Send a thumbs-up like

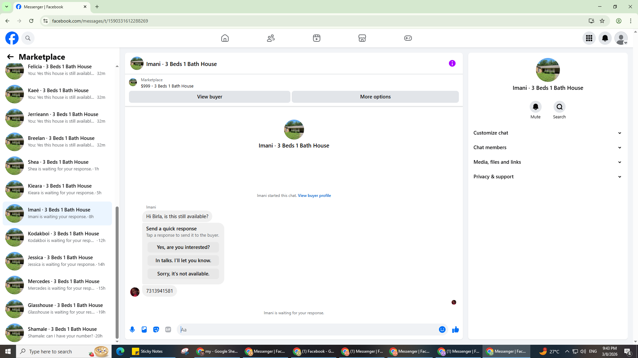pyautogui.click(x=455, y=329)
